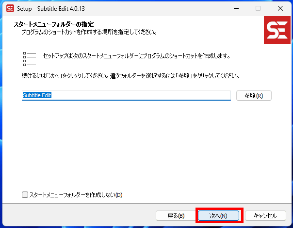Screen dimensions: 293x228
Task: Click the セットアップは次のスタートメニュー description text
Action: tap(137, 56)
